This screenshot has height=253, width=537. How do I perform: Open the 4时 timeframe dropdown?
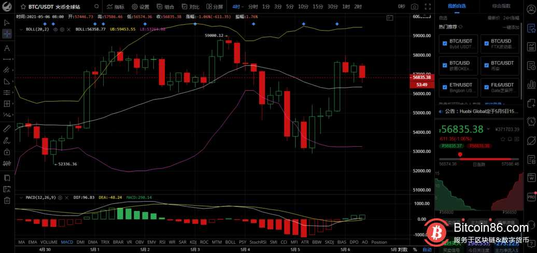point(237,7)
